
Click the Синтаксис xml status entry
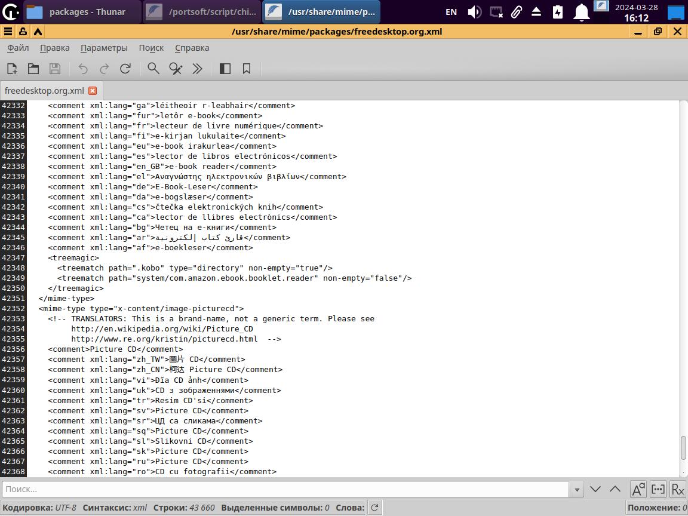coord(115,508)
